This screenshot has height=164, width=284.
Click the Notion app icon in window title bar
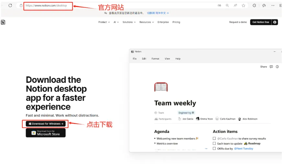coord(132,51)
